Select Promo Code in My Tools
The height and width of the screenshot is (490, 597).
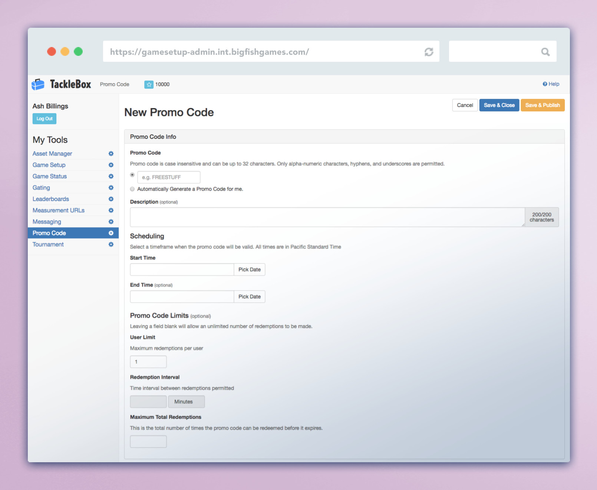[49, 233]
